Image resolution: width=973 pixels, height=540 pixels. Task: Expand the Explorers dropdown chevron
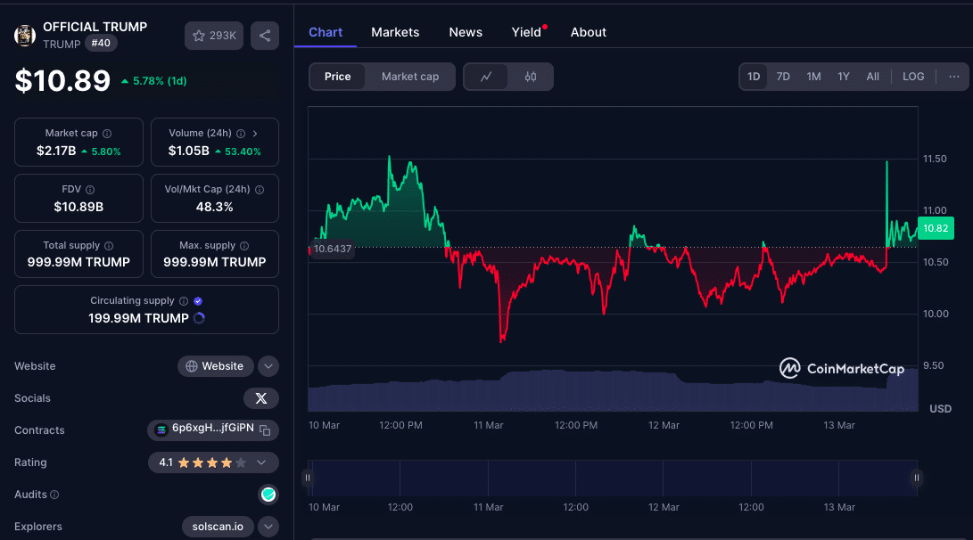268,527
